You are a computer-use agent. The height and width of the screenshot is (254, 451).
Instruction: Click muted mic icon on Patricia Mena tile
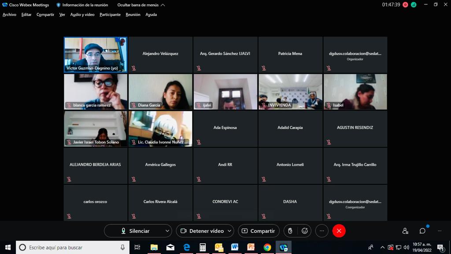pos(264,68)
